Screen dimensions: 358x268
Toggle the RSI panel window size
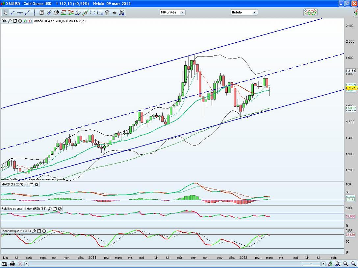[55, 209]
